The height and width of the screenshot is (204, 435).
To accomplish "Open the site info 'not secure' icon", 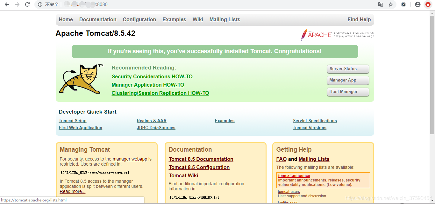I will coord(40,4).
